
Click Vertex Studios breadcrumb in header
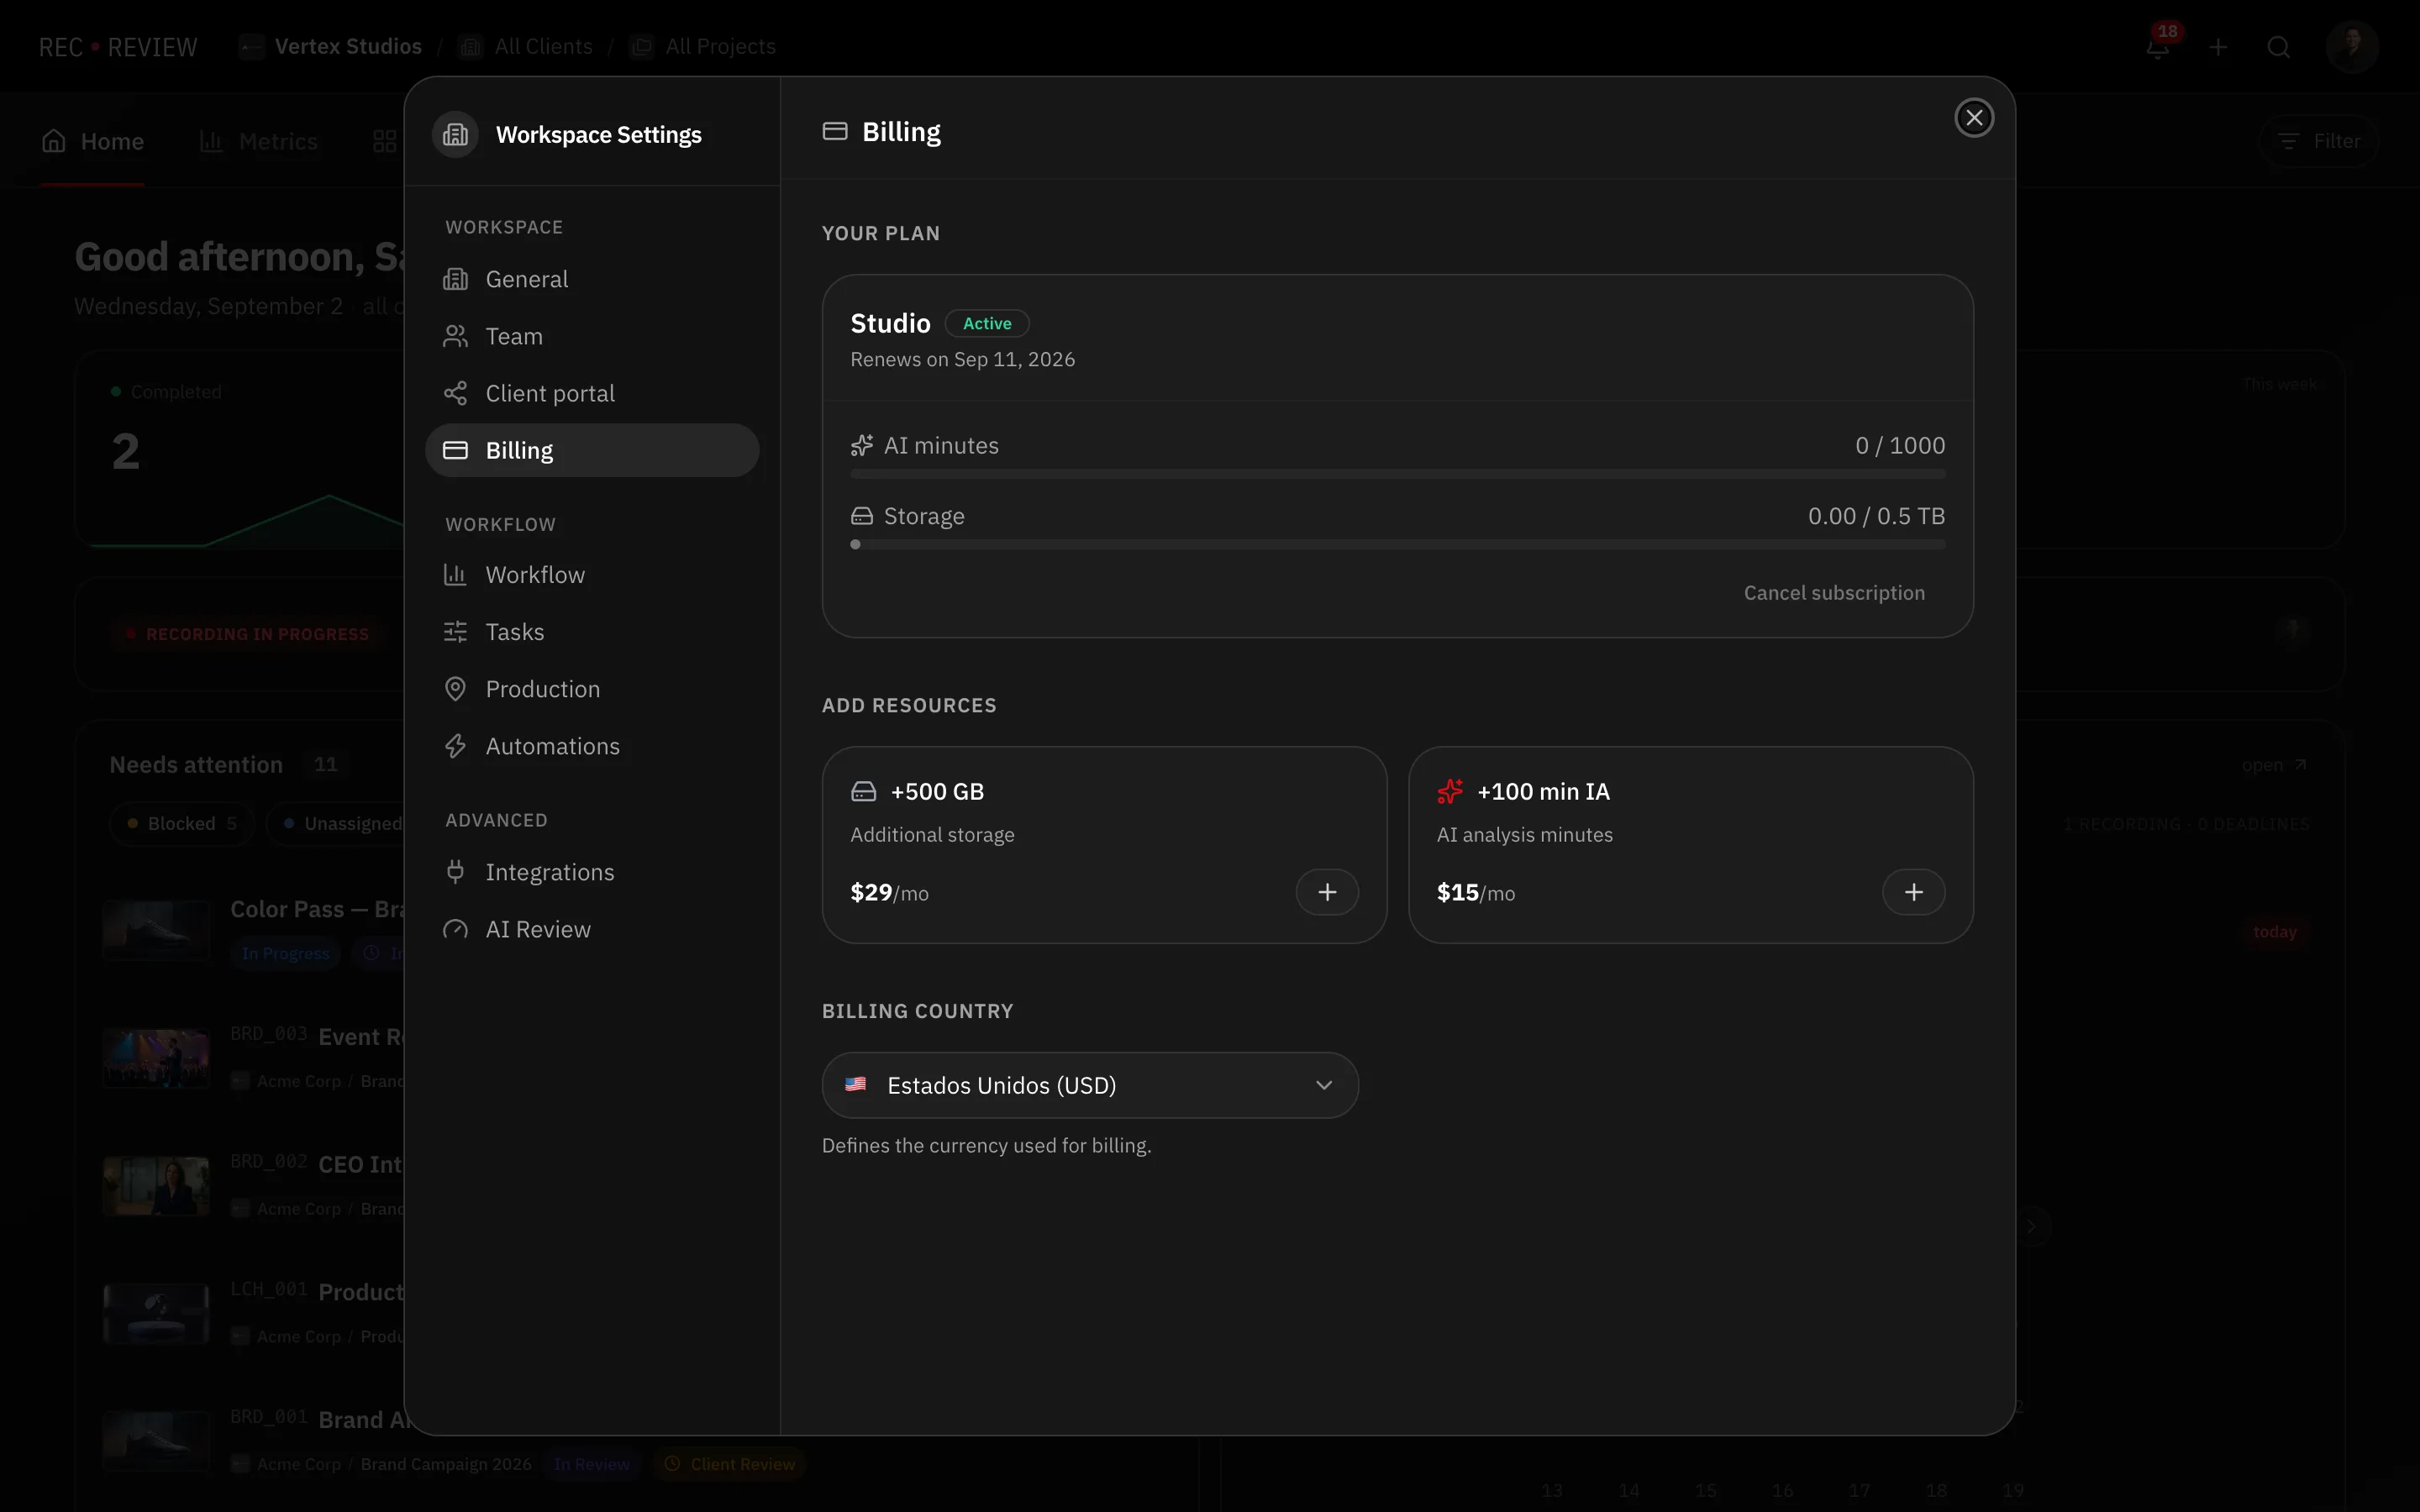click(331, 47)
